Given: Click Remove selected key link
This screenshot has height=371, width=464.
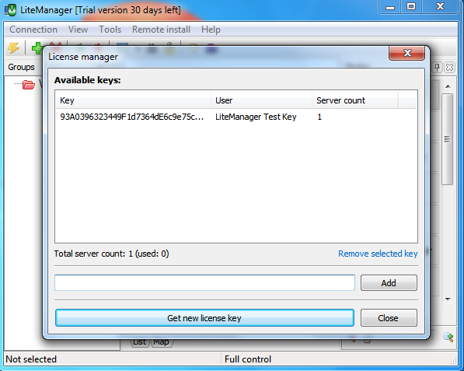Looking at the screenshot, I should coord(378,254).
